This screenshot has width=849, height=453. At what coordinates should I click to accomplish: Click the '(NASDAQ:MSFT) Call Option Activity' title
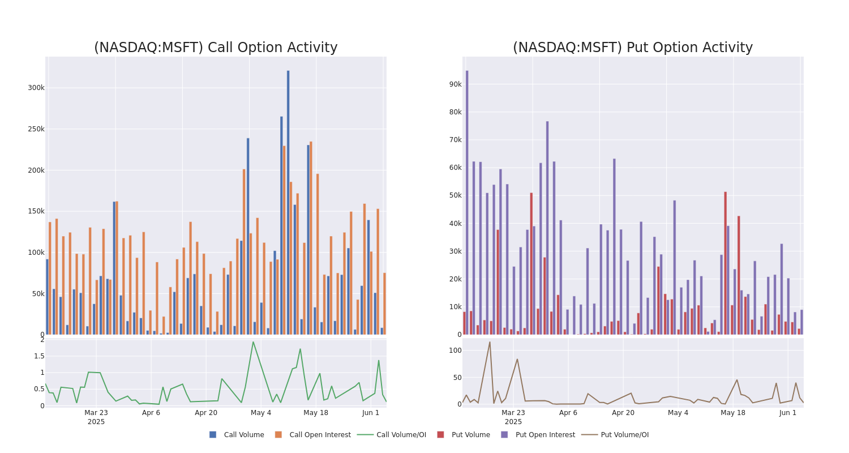click(216, 48)
